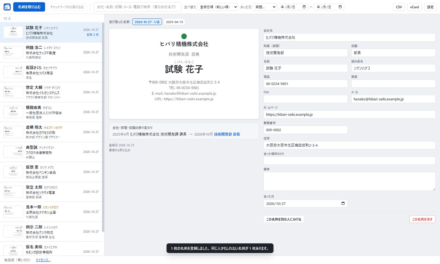The width and height of the screenshot is (440, 264).
Task: Click チャットワークから取り込む button
Action: [67, 7]
